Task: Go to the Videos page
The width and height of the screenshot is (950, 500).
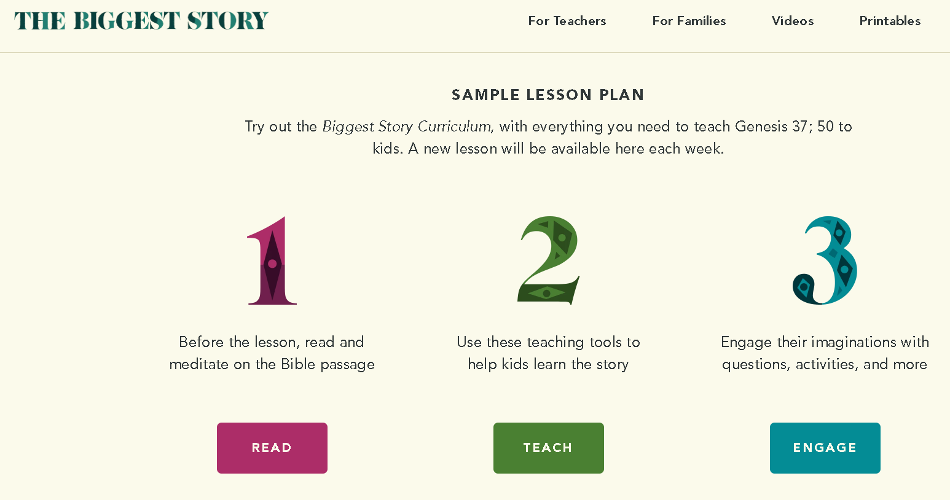Action: click(793, 21)
